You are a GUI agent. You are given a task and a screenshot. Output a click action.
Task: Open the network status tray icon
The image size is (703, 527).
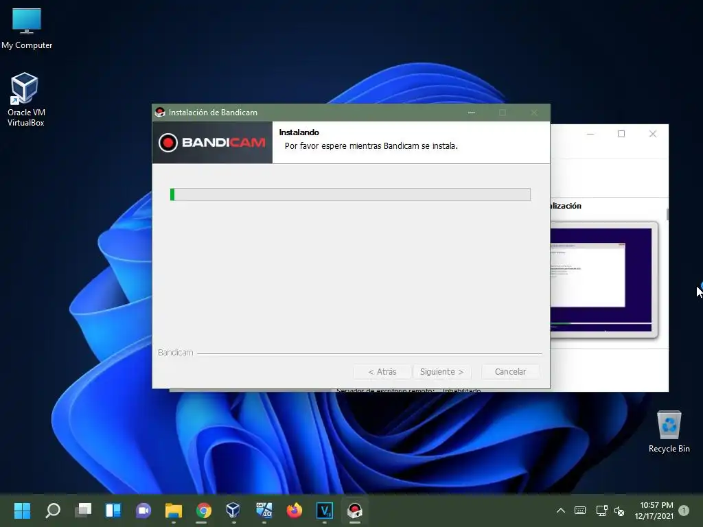pos(601,510)
